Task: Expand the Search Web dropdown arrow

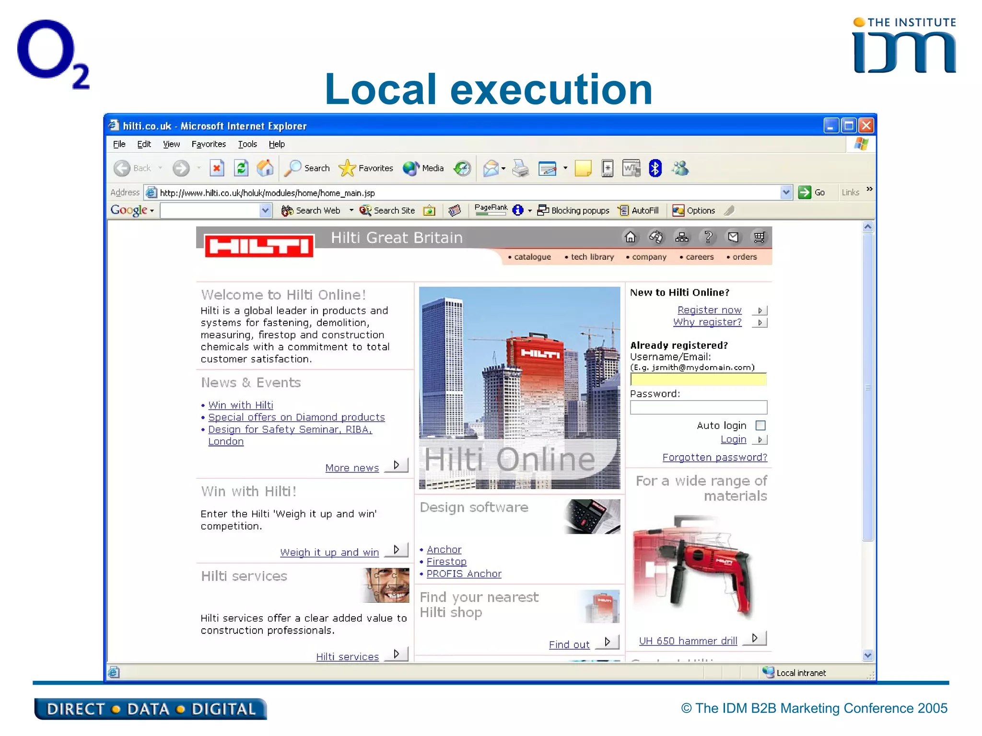Action: (x=351, y=210)
